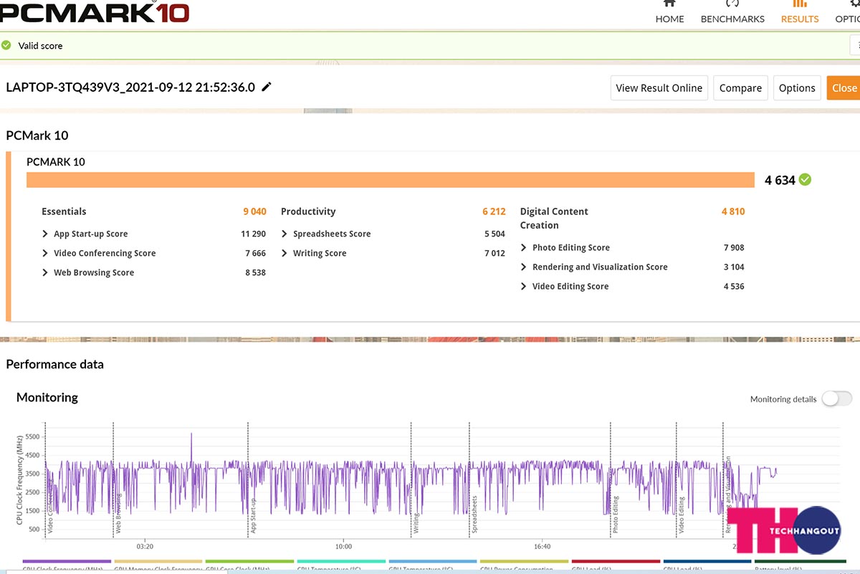Click the Spreadsheets marker line in the chart

tap(469, 479)
